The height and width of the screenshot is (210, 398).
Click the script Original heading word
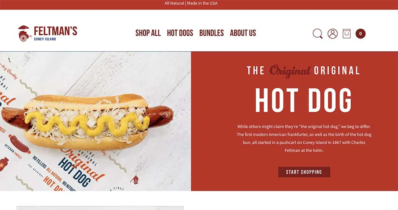point(290,71)
